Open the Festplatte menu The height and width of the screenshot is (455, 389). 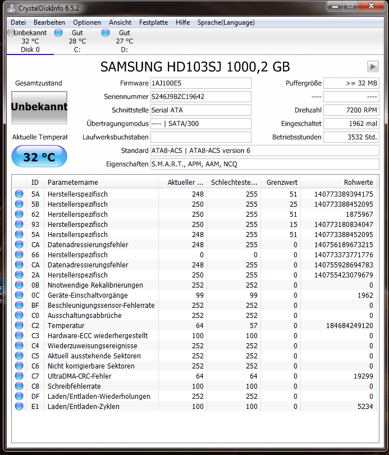[x=153, y=22]
